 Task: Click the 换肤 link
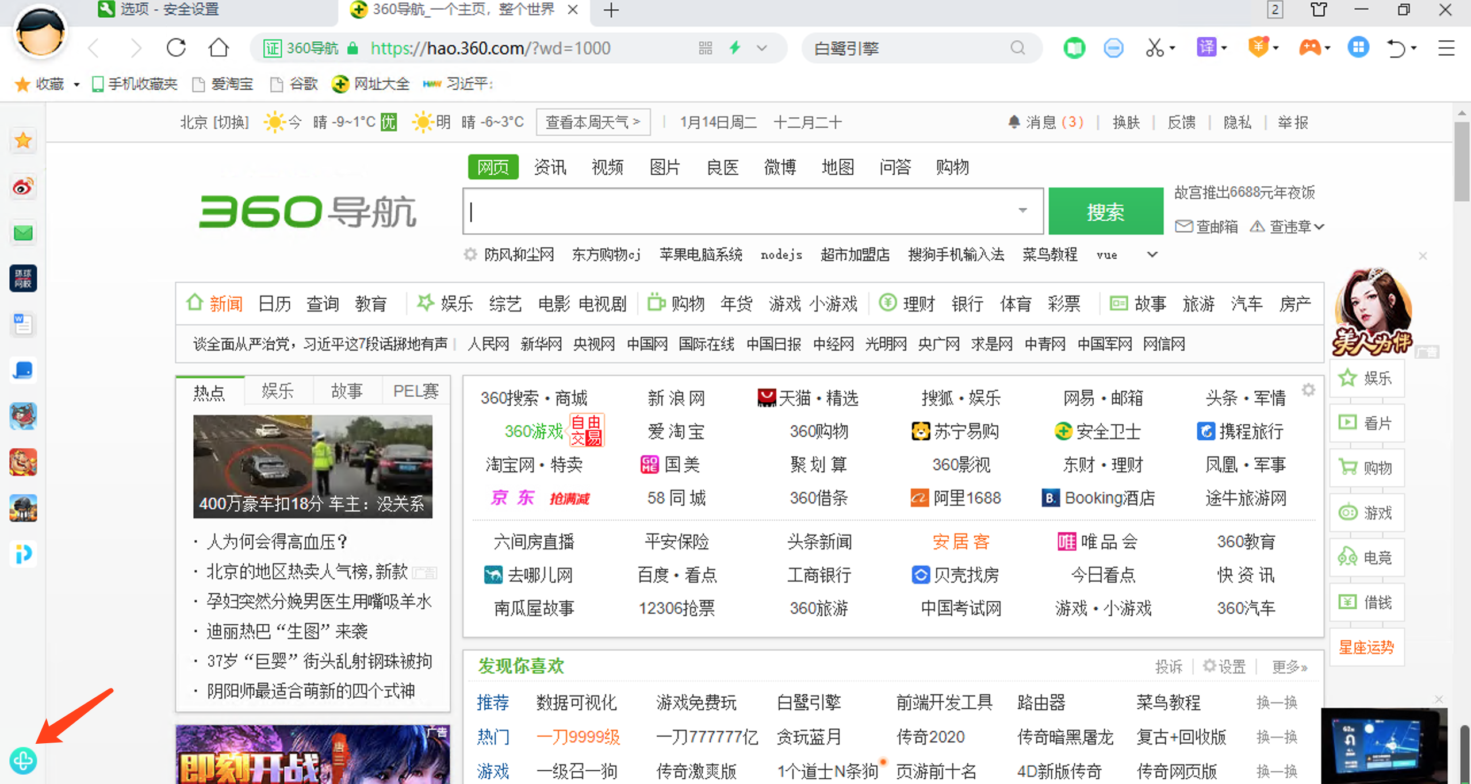(x=1126, y=122)
